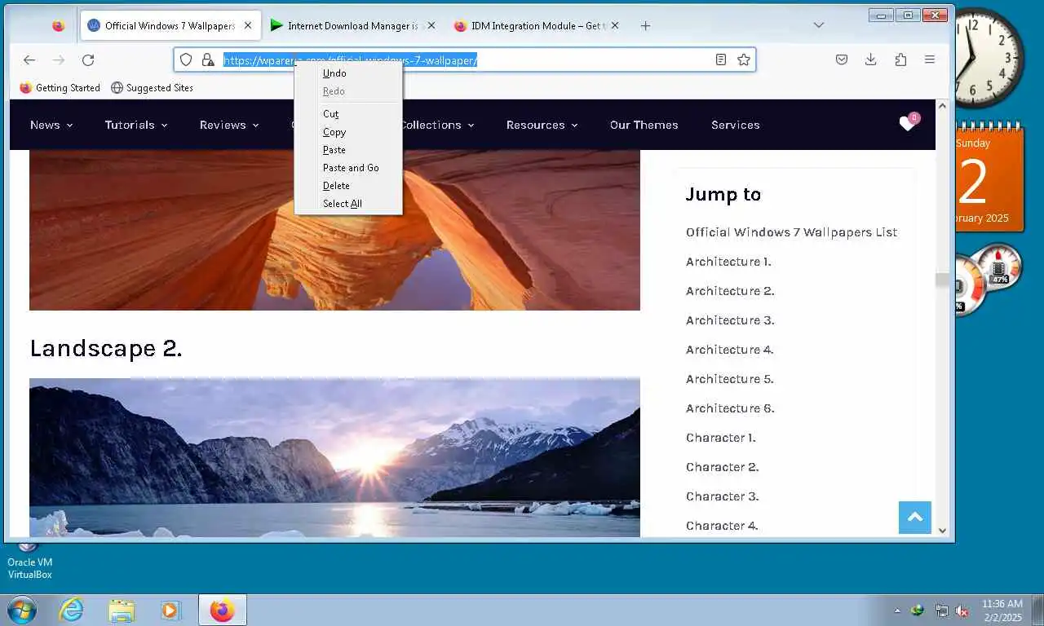Image resolution: width=1044 pixels, height=626 pixels.
Task: Launch Internet Explorer from taskbar
Action: pos(72,610)
